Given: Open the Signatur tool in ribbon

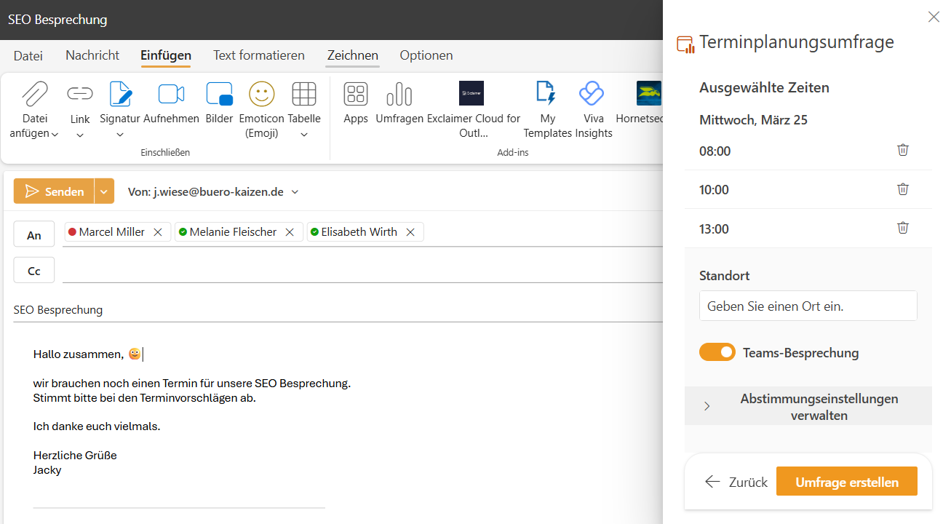Looking at the screenshot, I should [120, 95].
